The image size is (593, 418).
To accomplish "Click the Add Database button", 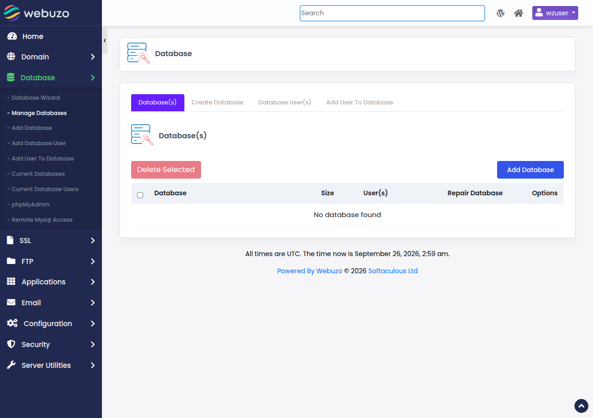I will click(530, 170).
